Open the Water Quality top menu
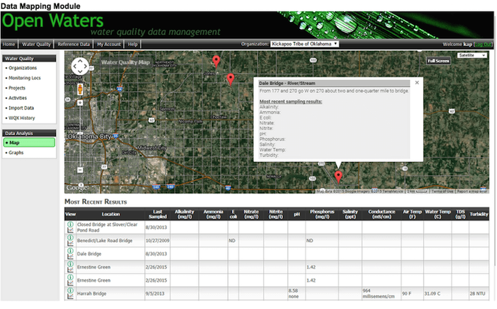 pyautogui.click(x=37, y=44)
